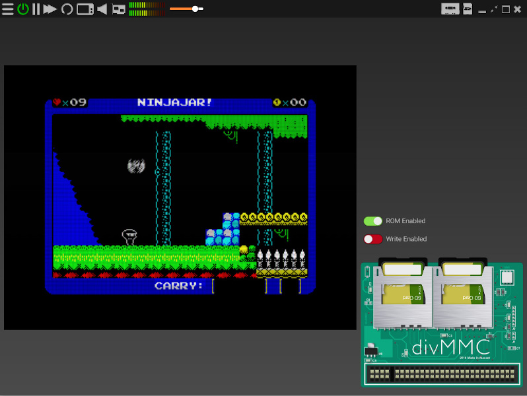Click the NINJAJAR! title in game
Screen dimensions: 527x396
(x=174, y=102)
